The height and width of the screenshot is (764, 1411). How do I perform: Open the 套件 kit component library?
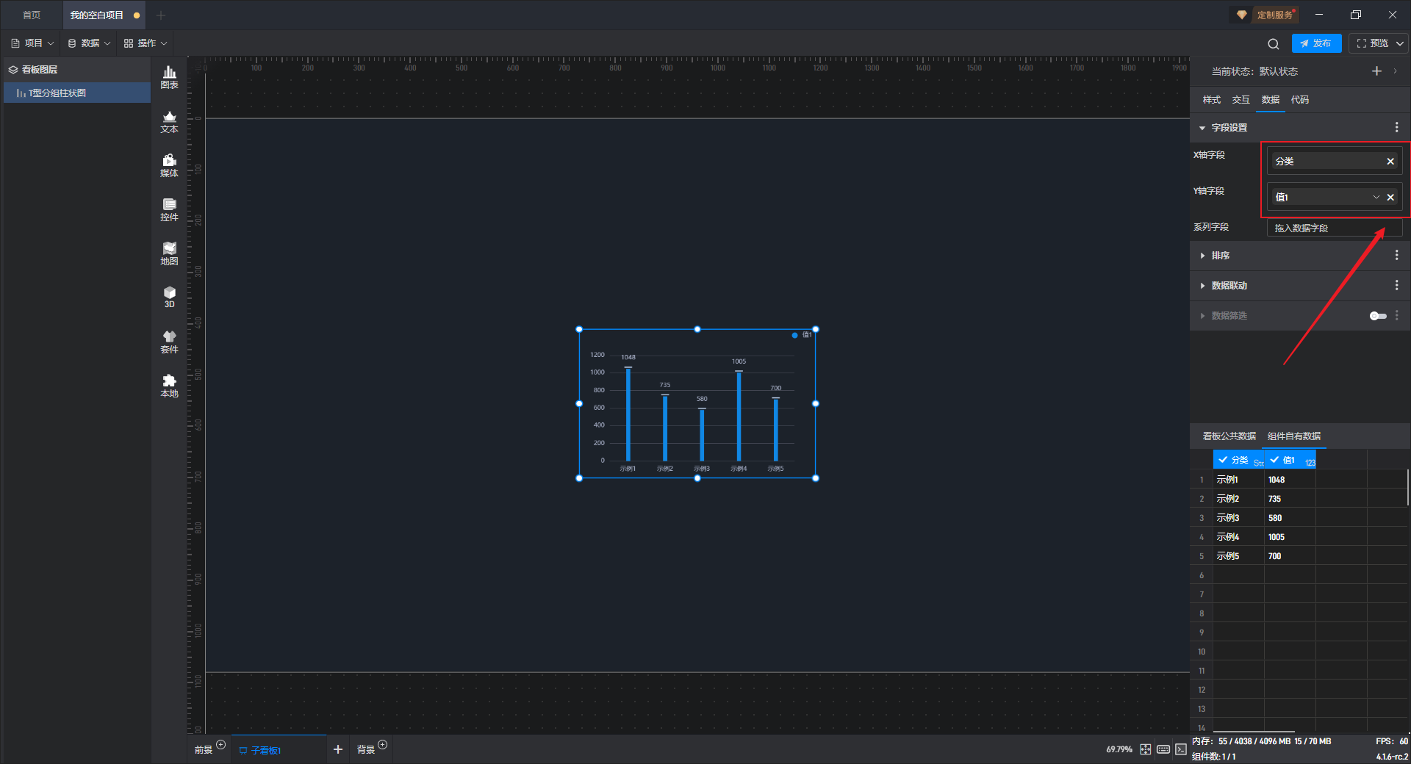(169, 342)
